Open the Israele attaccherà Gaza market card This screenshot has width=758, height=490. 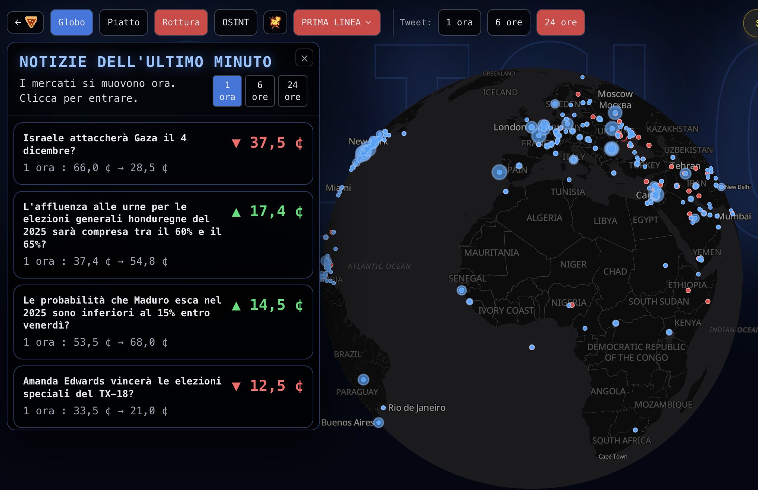pyautogui.click(x=163, y=153)
